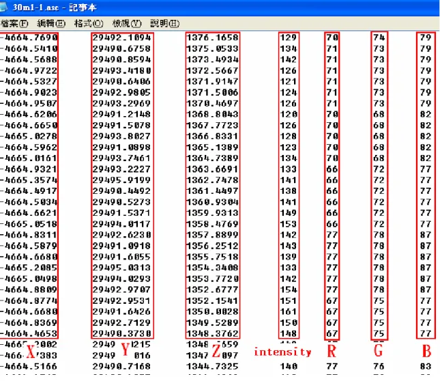Screen dimensions: 440x381
Task: Click the intensity value 123
Action: click(289, 147)
